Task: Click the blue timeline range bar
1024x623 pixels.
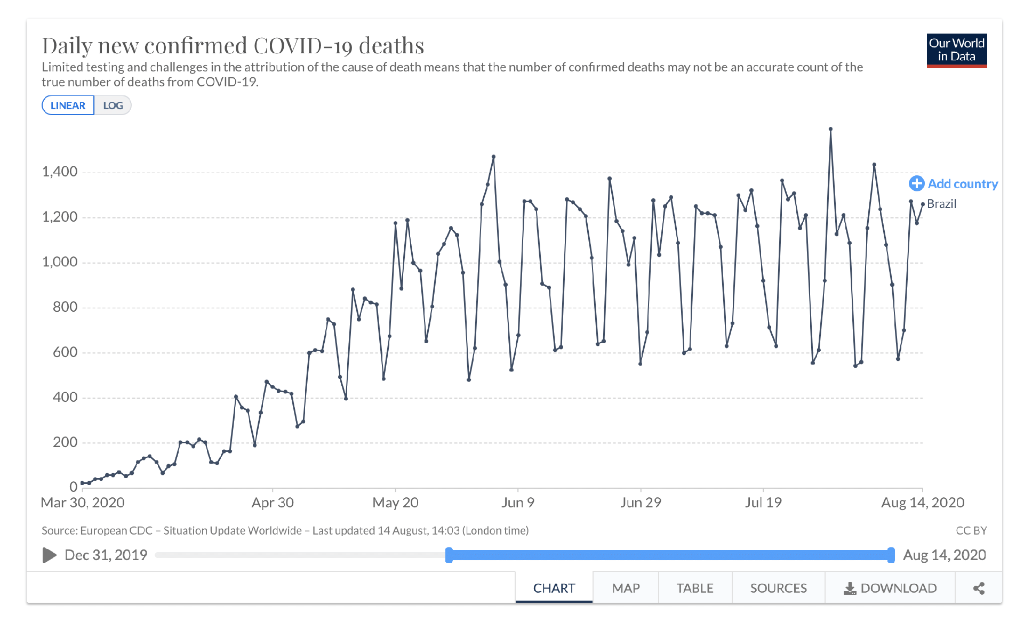Action: point(669,555)
